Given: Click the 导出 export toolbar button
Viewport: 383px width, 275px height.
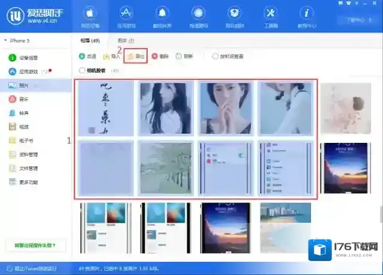Looking at the screenshot, I should [x=136, y=56].
